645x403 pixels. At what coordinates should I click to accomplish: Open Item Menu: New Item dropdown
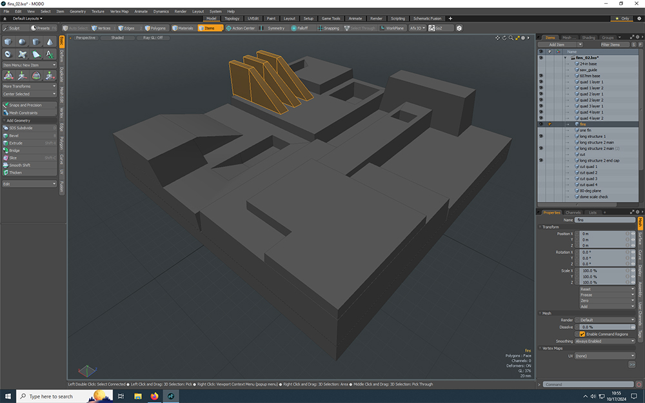coord(29,65)
